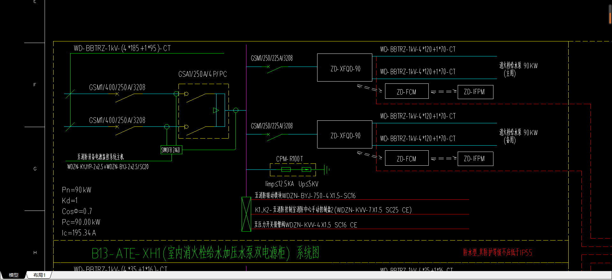This screenshot has width=612, height=280.
Task: Select the pump label marked (主用)
Action: coord(518,69)
